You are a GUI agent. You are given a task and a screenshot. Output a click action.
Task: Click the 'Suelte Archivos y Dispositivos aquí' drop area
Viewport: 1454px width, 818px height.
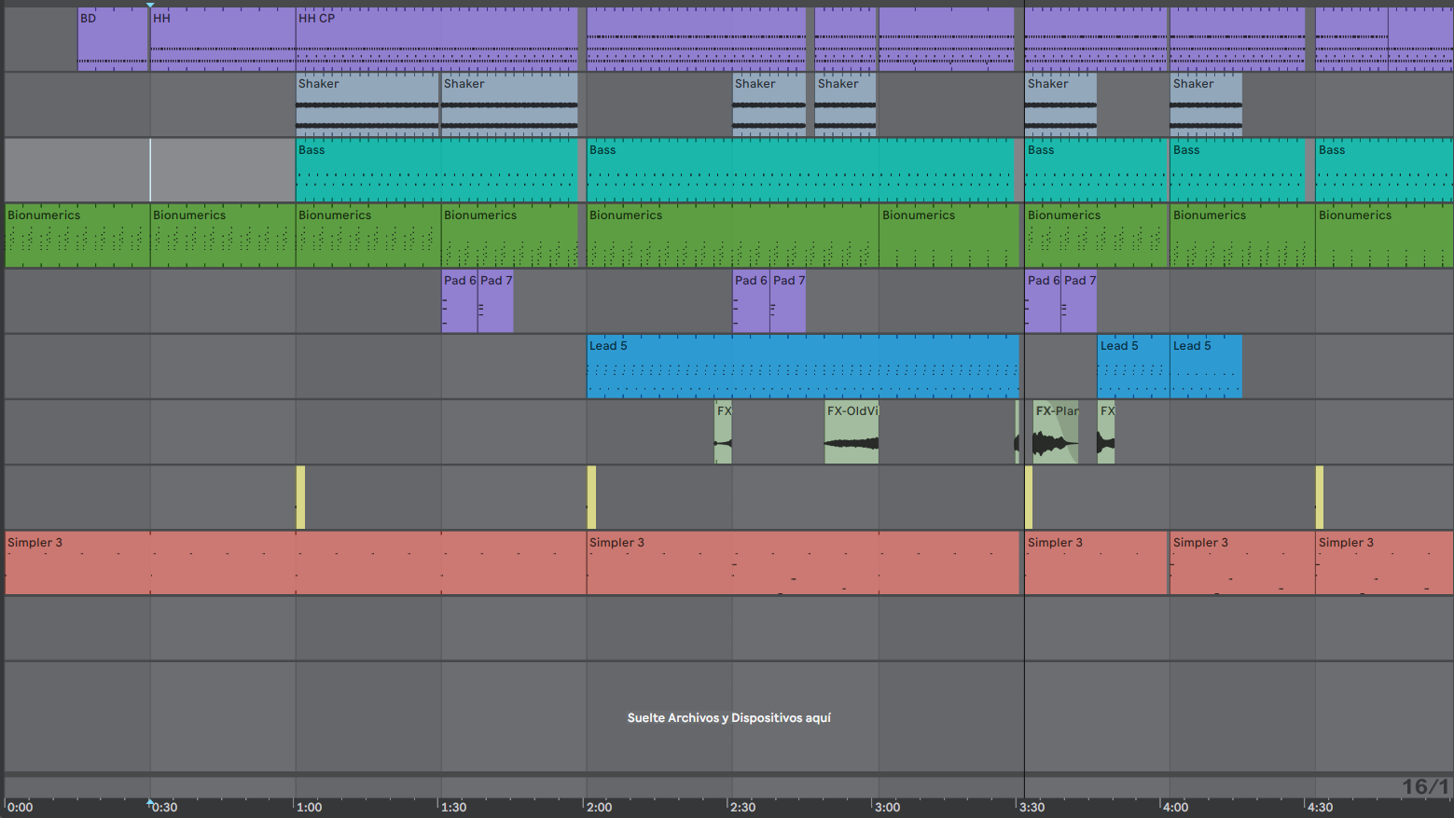728,717
